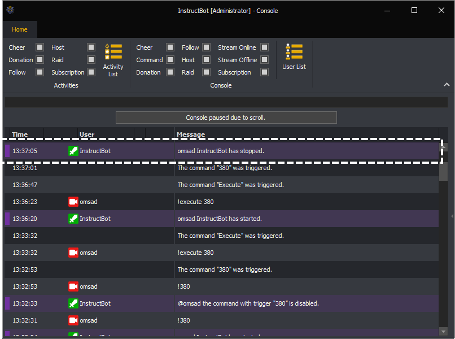This screenshot has height=339, width=455.
Task: Toggle the Console Host checkbox
Action: tap(206, 59)
